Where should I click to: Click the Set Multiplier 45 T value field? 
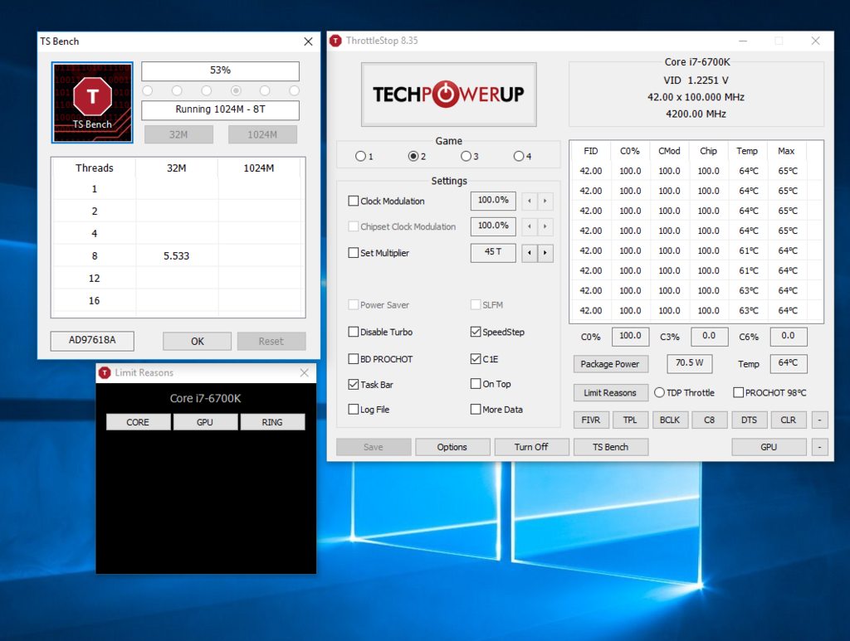click(x=493, y=252)
